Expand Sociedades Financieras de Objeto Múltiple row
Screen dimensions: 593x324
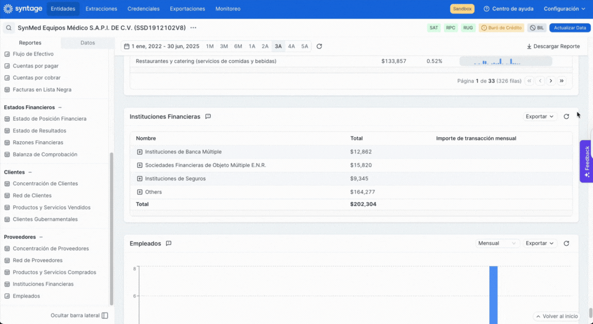click(140, 166)
